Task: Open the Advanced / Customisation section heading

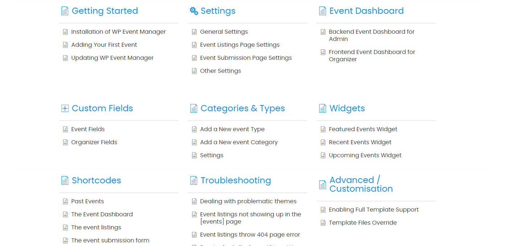Action: (x=361, y=184)
